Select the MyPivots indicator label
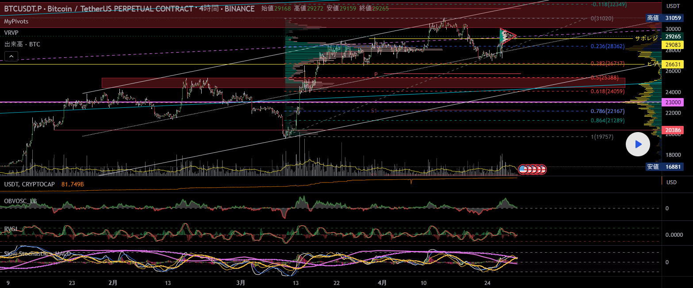 pos(17,21)
